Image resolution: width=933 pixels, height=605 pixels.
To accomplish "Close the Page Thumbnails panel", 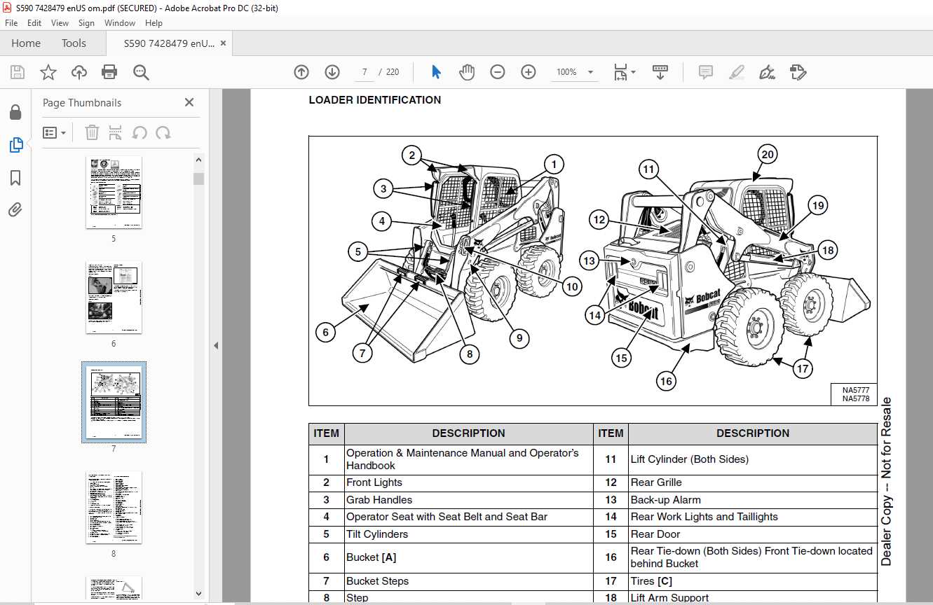I will [x=189, y=102].
